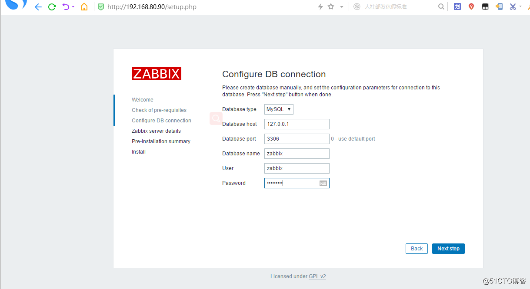Click the red map pin extension icon
The width and height of the screenshot is (530, 289).
471,7
